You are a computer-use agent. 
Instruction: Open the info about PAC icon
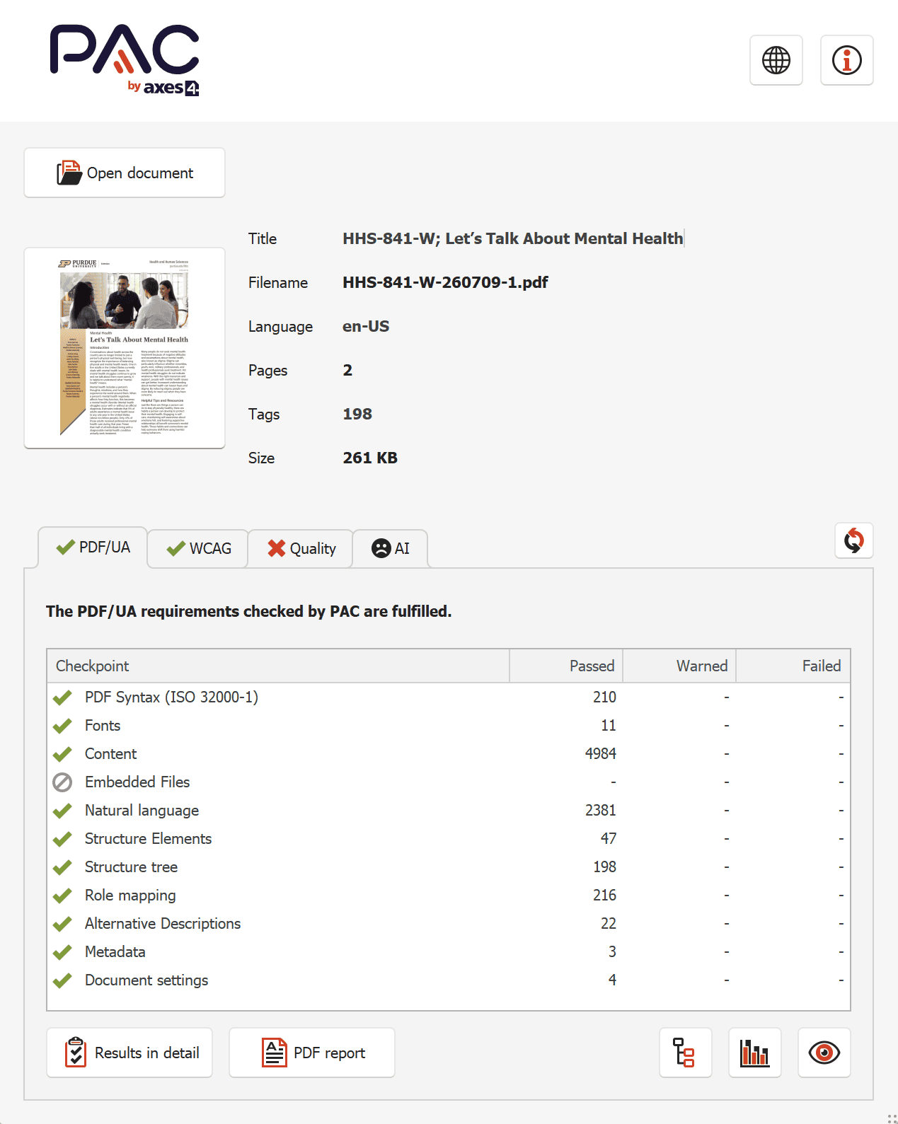coord(846,60)
